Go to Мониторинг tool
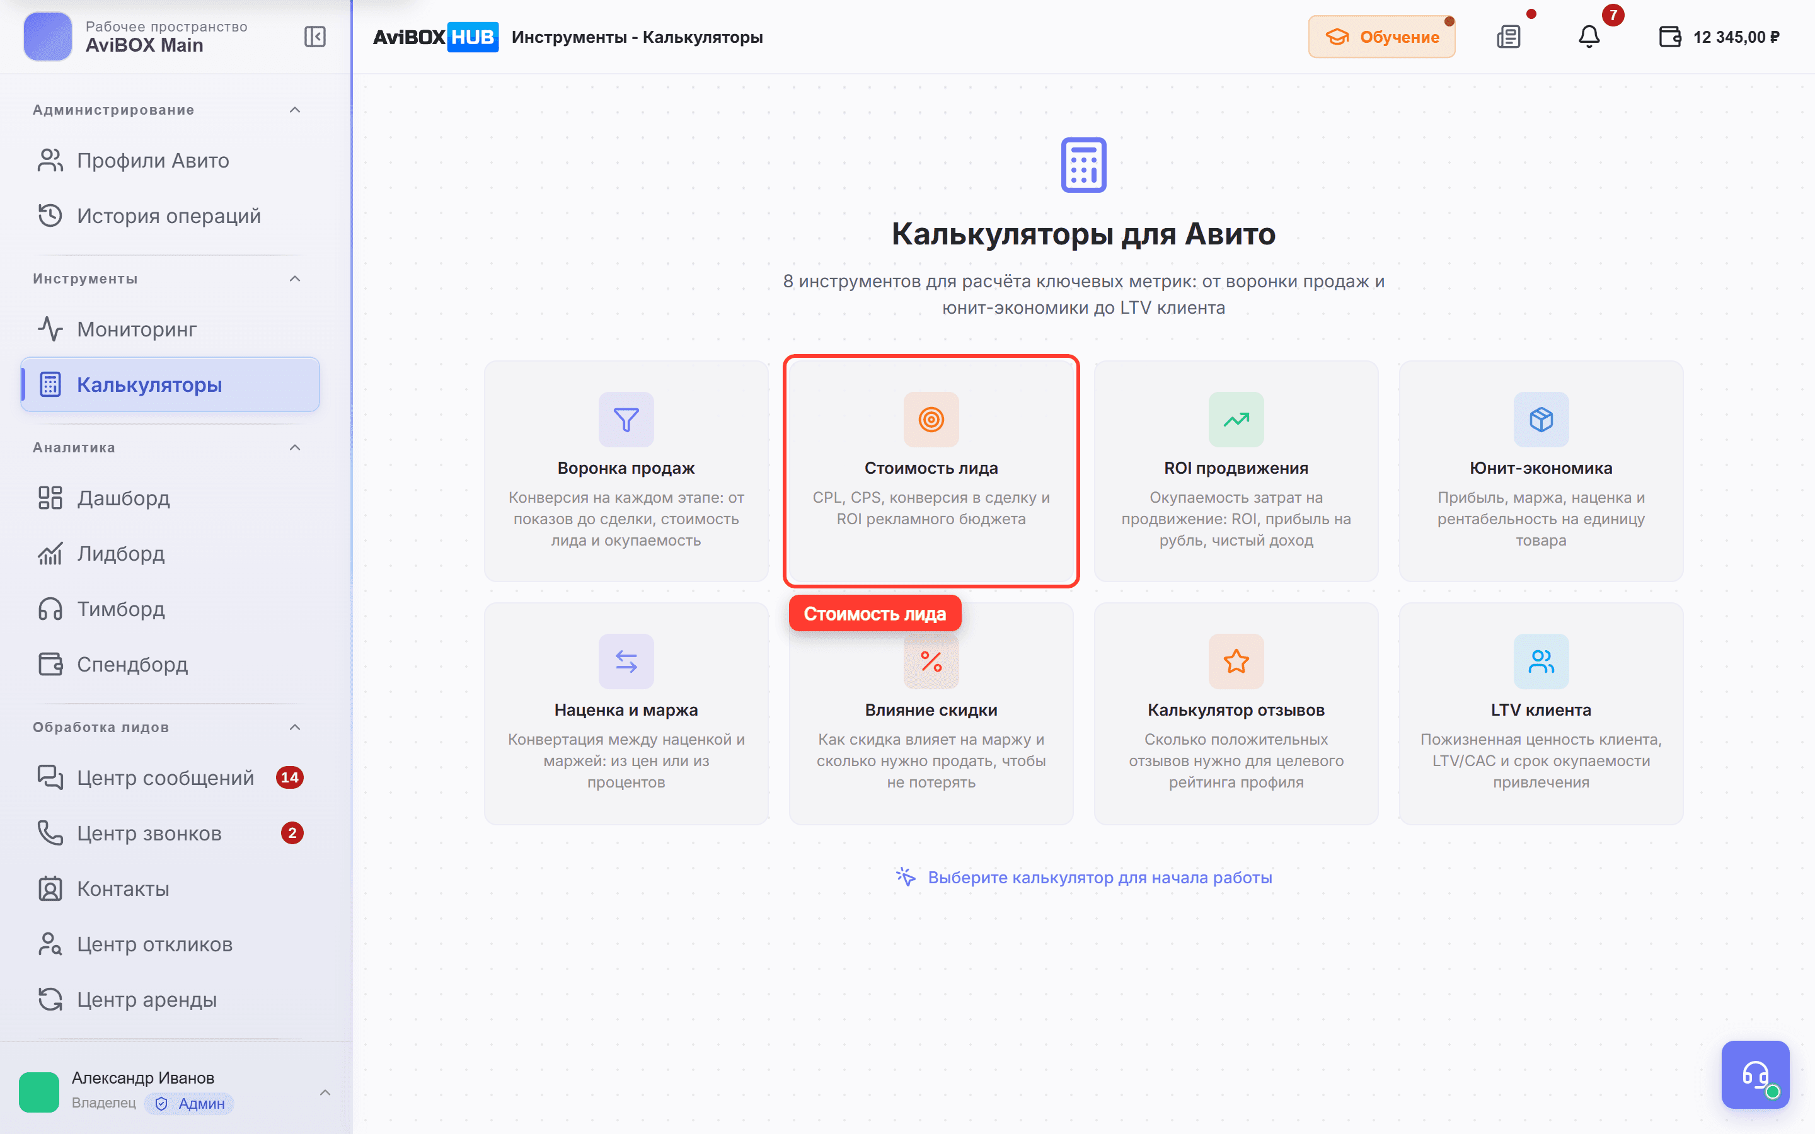Screen dimensions: 1815x1134 point(170,329)
